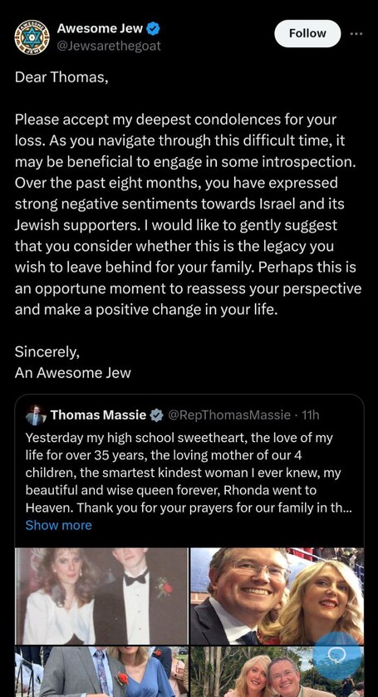Open the @Jewsarethegoat handle
378x697 pixels.
tap(109, 46)
